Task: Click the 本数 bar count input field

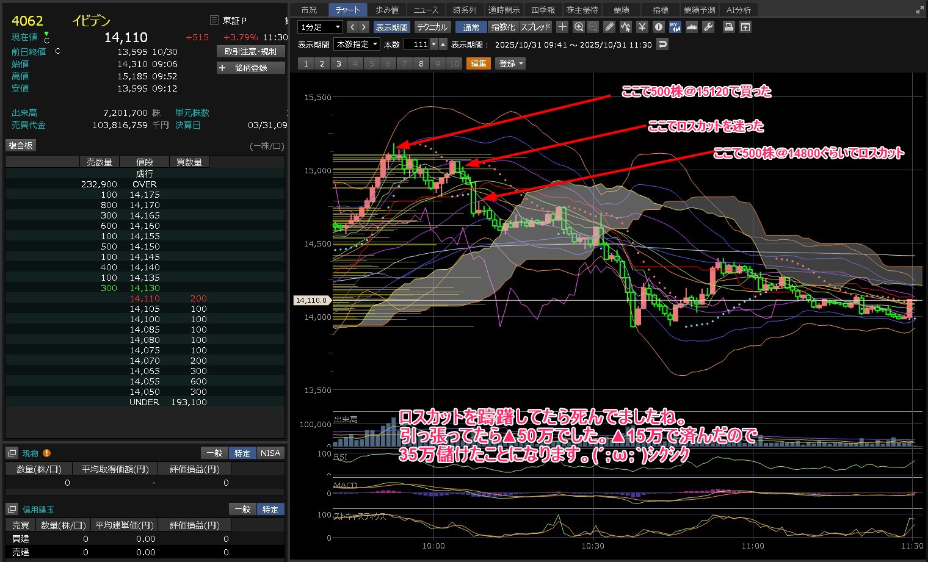Action: point(417,45)
